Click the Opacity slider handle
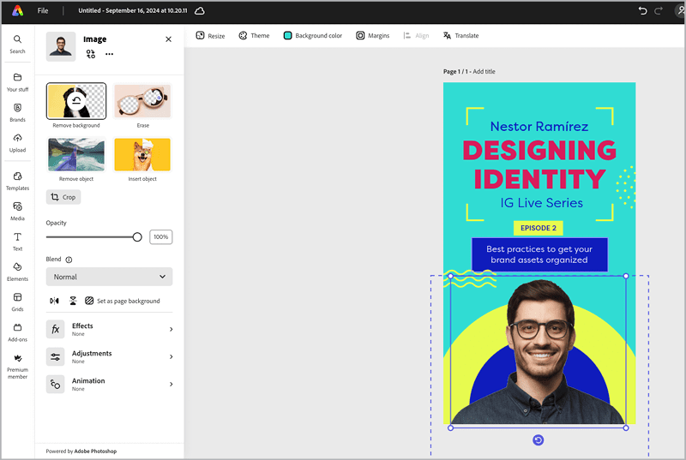 [x=137, y=236]
